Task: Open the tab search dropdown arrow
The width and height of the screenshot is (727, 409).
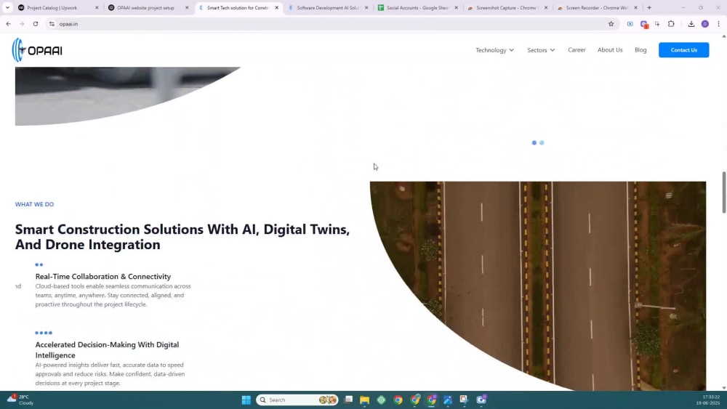Action: (x=7, y=7)
